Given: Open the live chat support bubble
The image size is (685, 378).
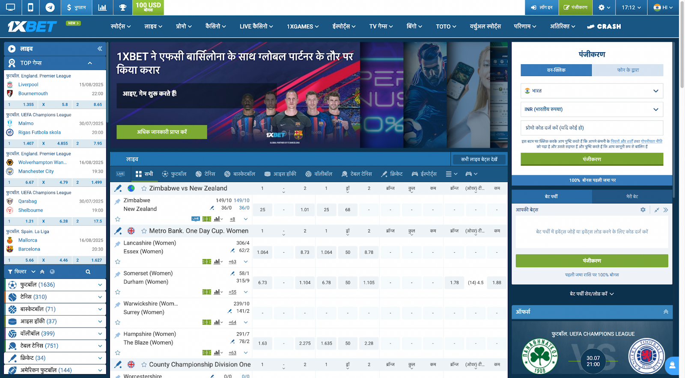Looking at the screenshot, I should click(673, 366).
